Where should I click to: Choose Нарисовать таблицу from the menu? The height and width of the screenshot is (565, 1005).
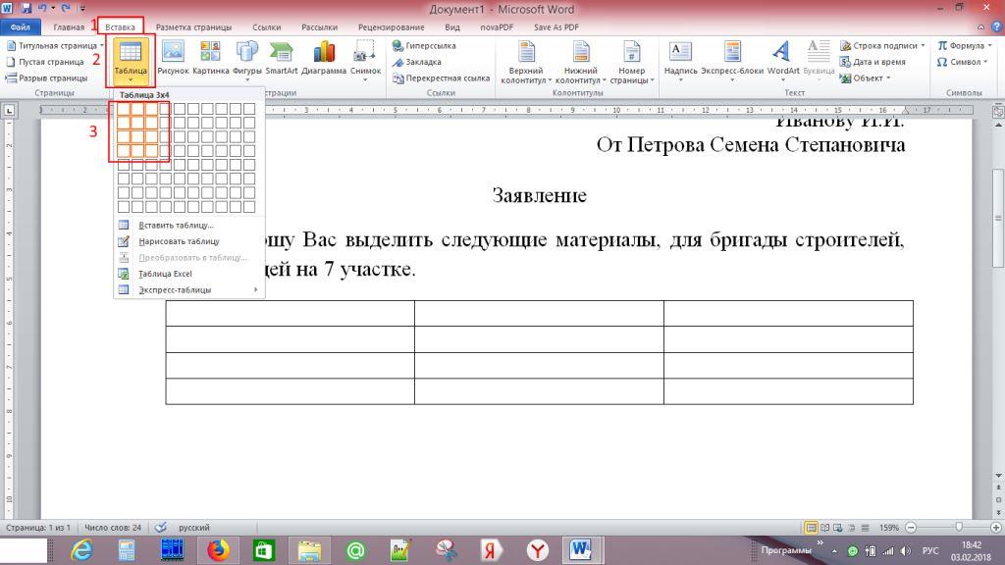189,241
